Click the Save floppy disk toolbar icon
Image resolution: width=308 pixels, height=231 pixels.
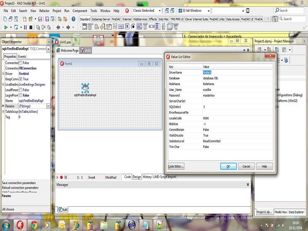(40, 19)
